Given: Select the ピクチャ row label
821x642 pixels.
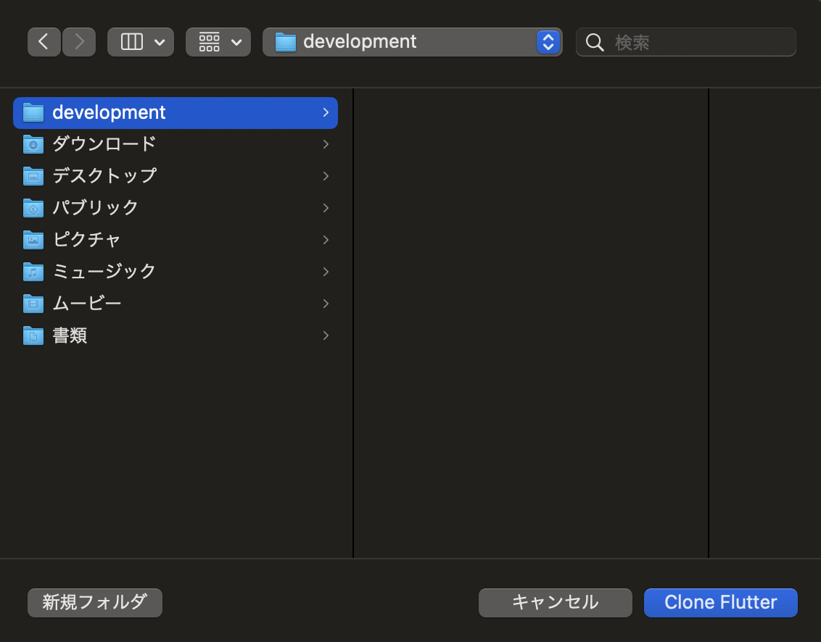Looking at the screenshot, I should pyautogui.click(x=87, y=240).
